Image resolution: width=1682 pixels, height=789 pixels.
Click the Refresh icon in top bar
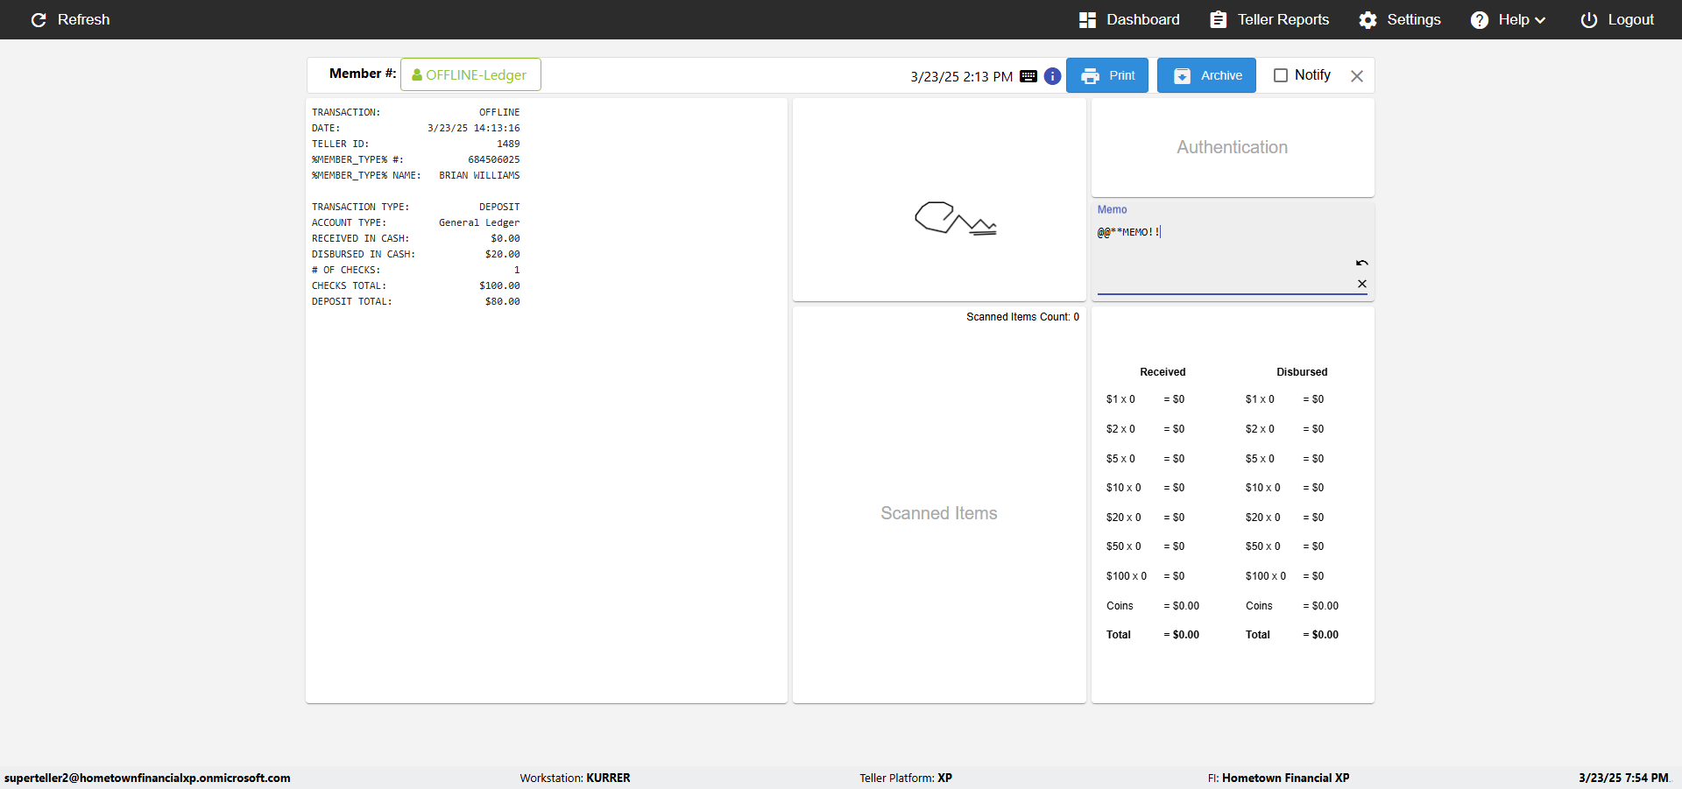(x=39, y=19)
